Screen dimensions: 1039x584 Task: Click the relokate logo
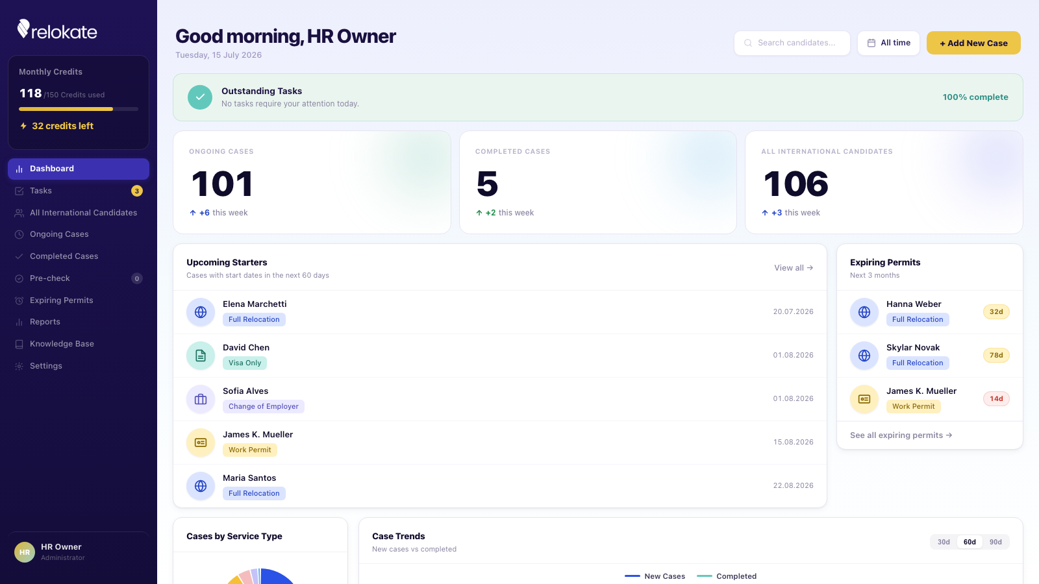[x=57, y=30]
